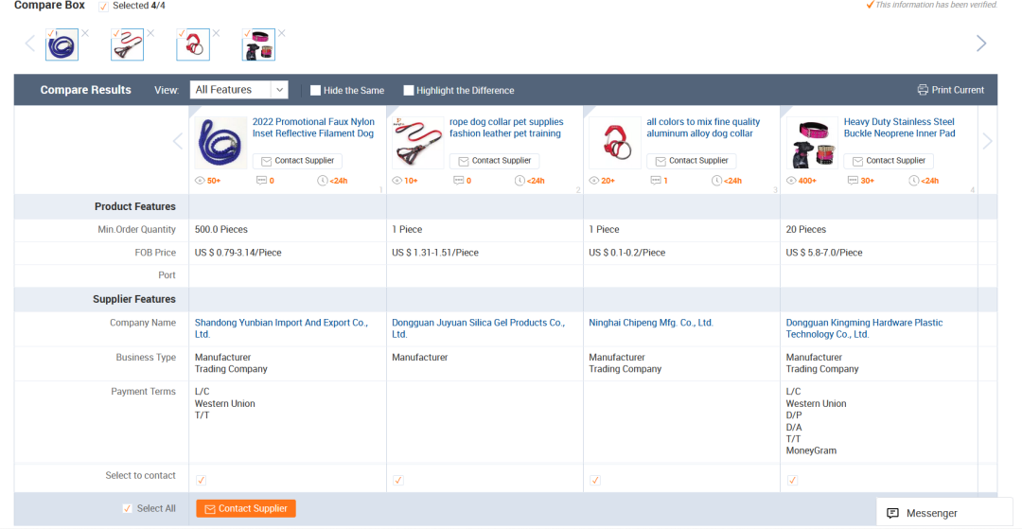Open 2022 Promotional Faux Nylon product link
This screenshot has width=1022, height=529.
click(x=313, y=128)
